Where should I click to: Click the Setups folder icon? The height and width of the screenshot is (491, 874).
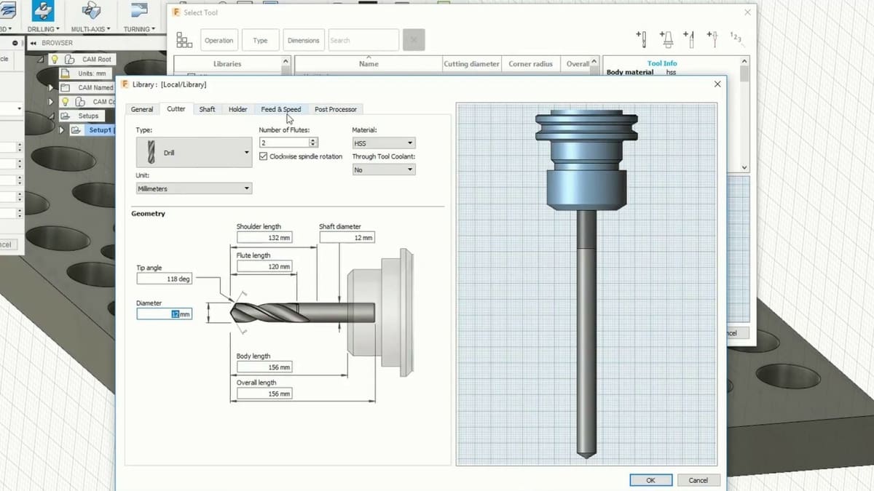[x=65, y=116]
